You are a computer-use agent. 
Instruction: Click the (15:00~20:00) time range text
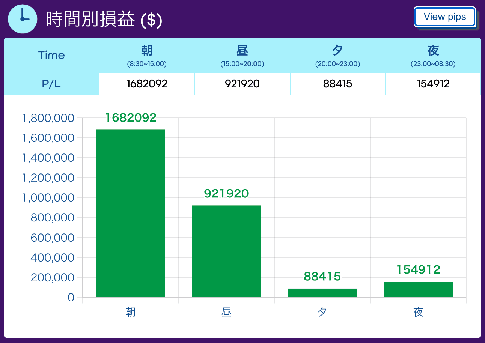242,64
